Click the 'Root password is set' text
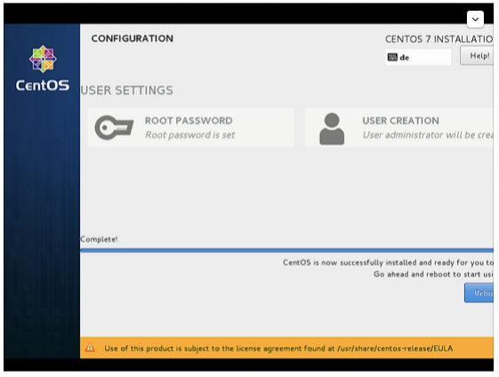 pos(190,135)
